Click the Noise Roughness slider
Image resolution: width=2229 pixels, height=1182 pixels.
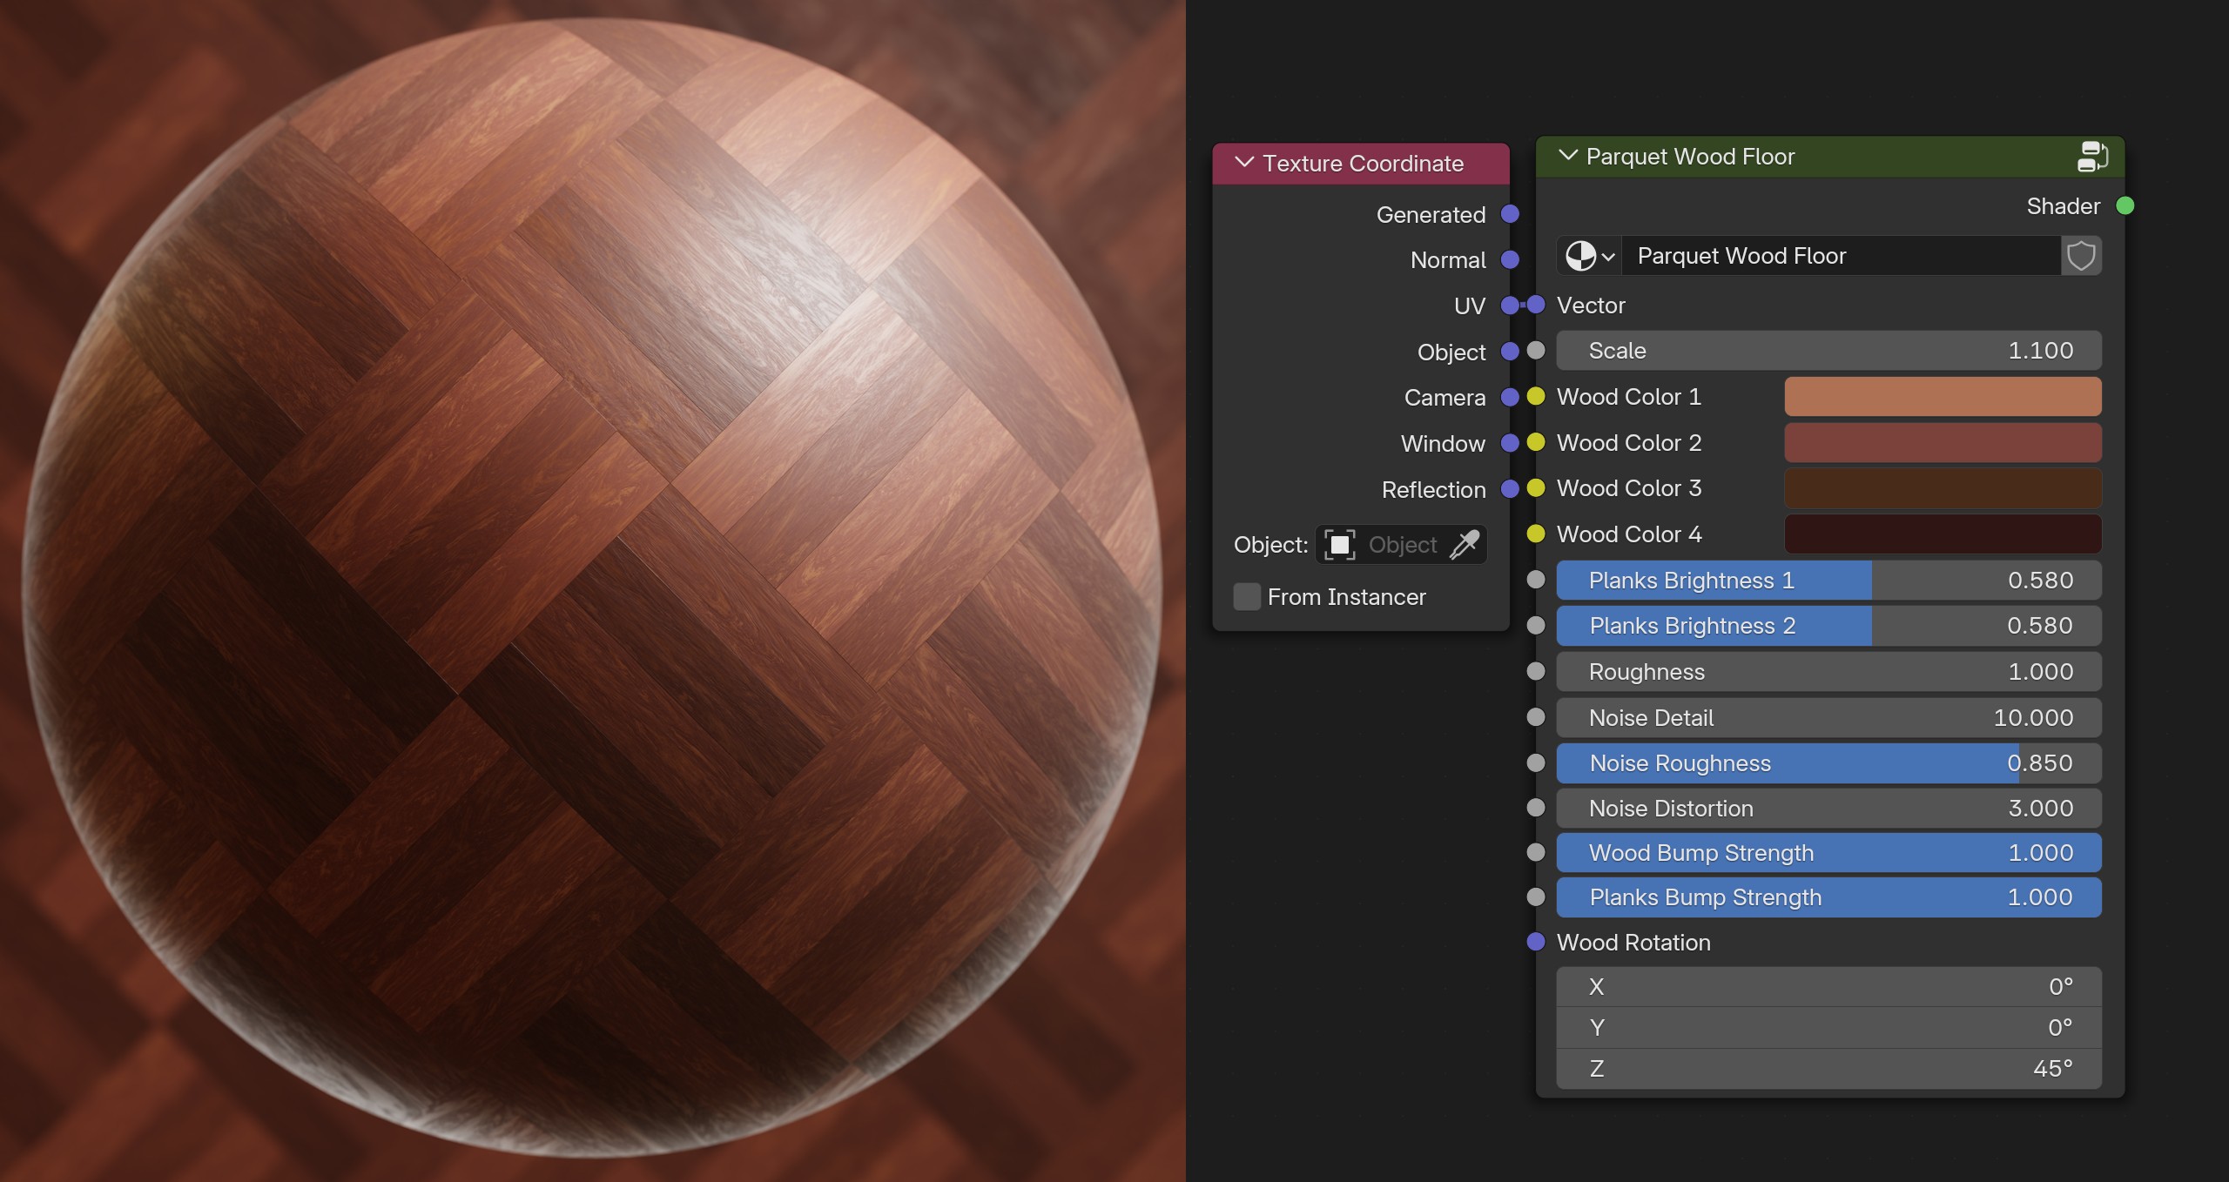point(1828,763)
